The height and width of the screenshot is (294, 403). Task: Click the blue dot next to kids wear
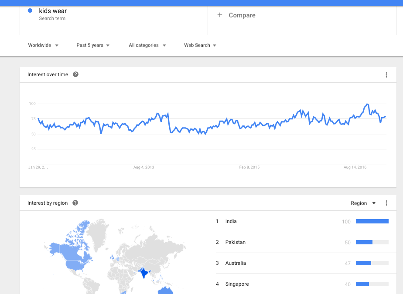coord(30,10)
